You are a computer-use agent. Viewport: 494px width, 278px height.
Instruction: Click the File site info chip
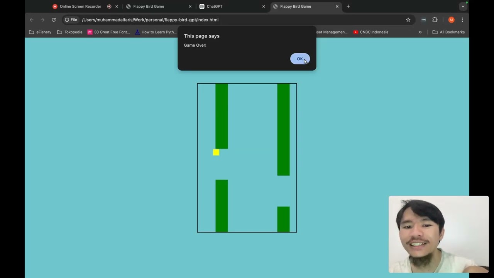tap(71, 20)
